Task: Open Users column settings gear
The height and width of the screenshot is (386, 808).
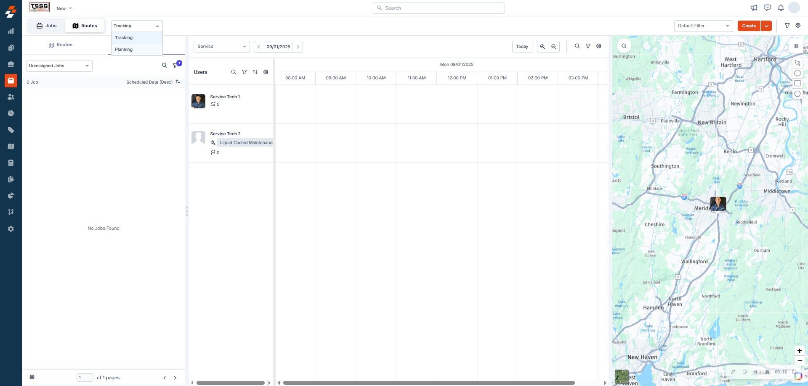Action: click(266, 72)
